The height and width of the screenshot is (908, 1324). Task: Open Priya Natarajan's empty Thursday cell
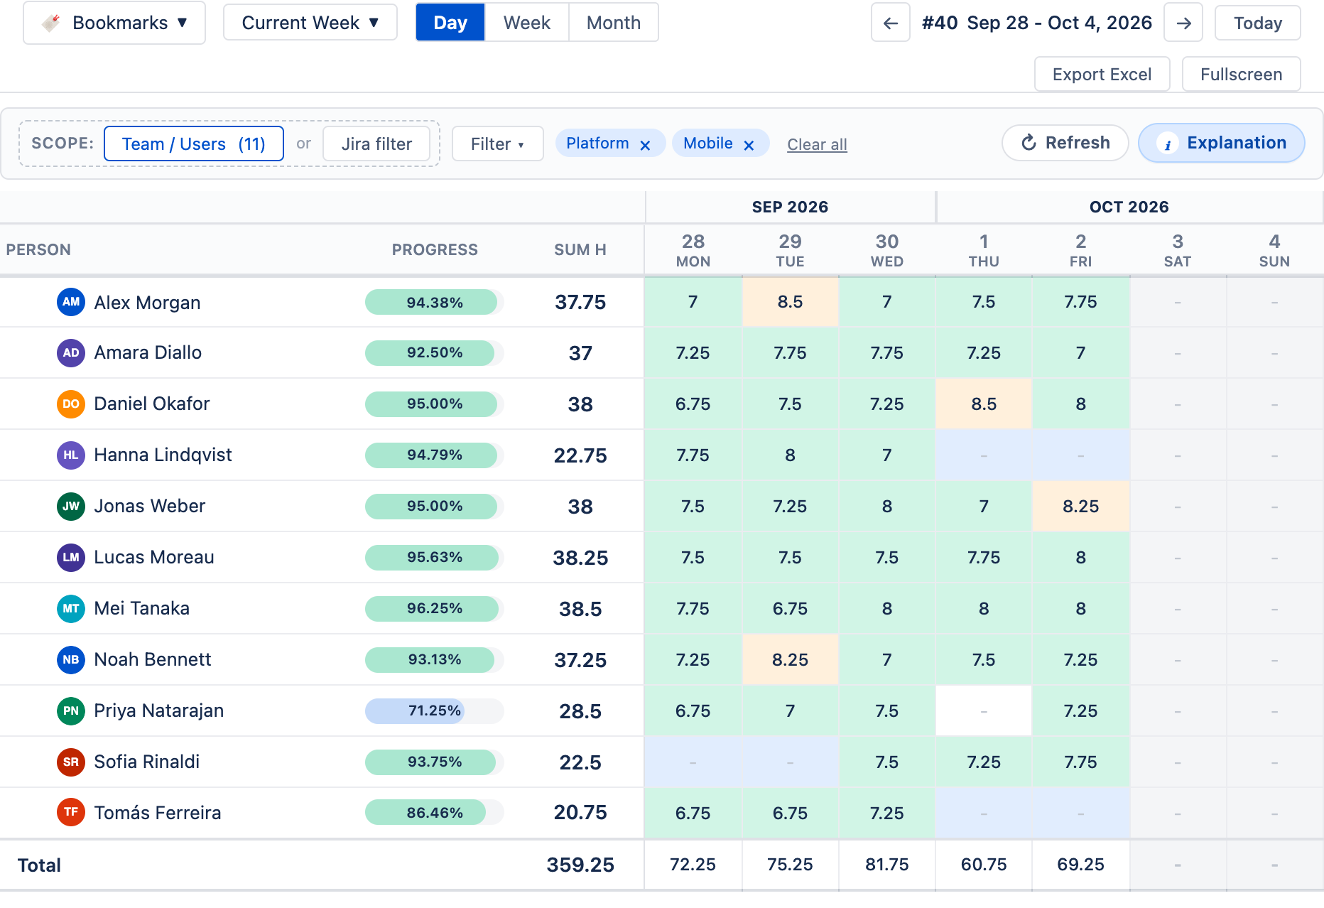984,711
